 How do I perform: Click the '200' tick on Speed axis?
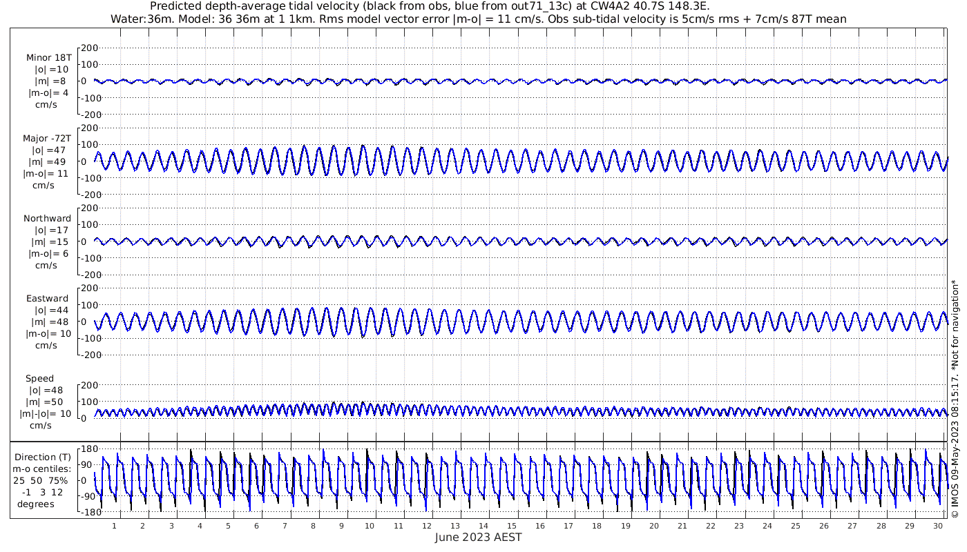(90, 385)
